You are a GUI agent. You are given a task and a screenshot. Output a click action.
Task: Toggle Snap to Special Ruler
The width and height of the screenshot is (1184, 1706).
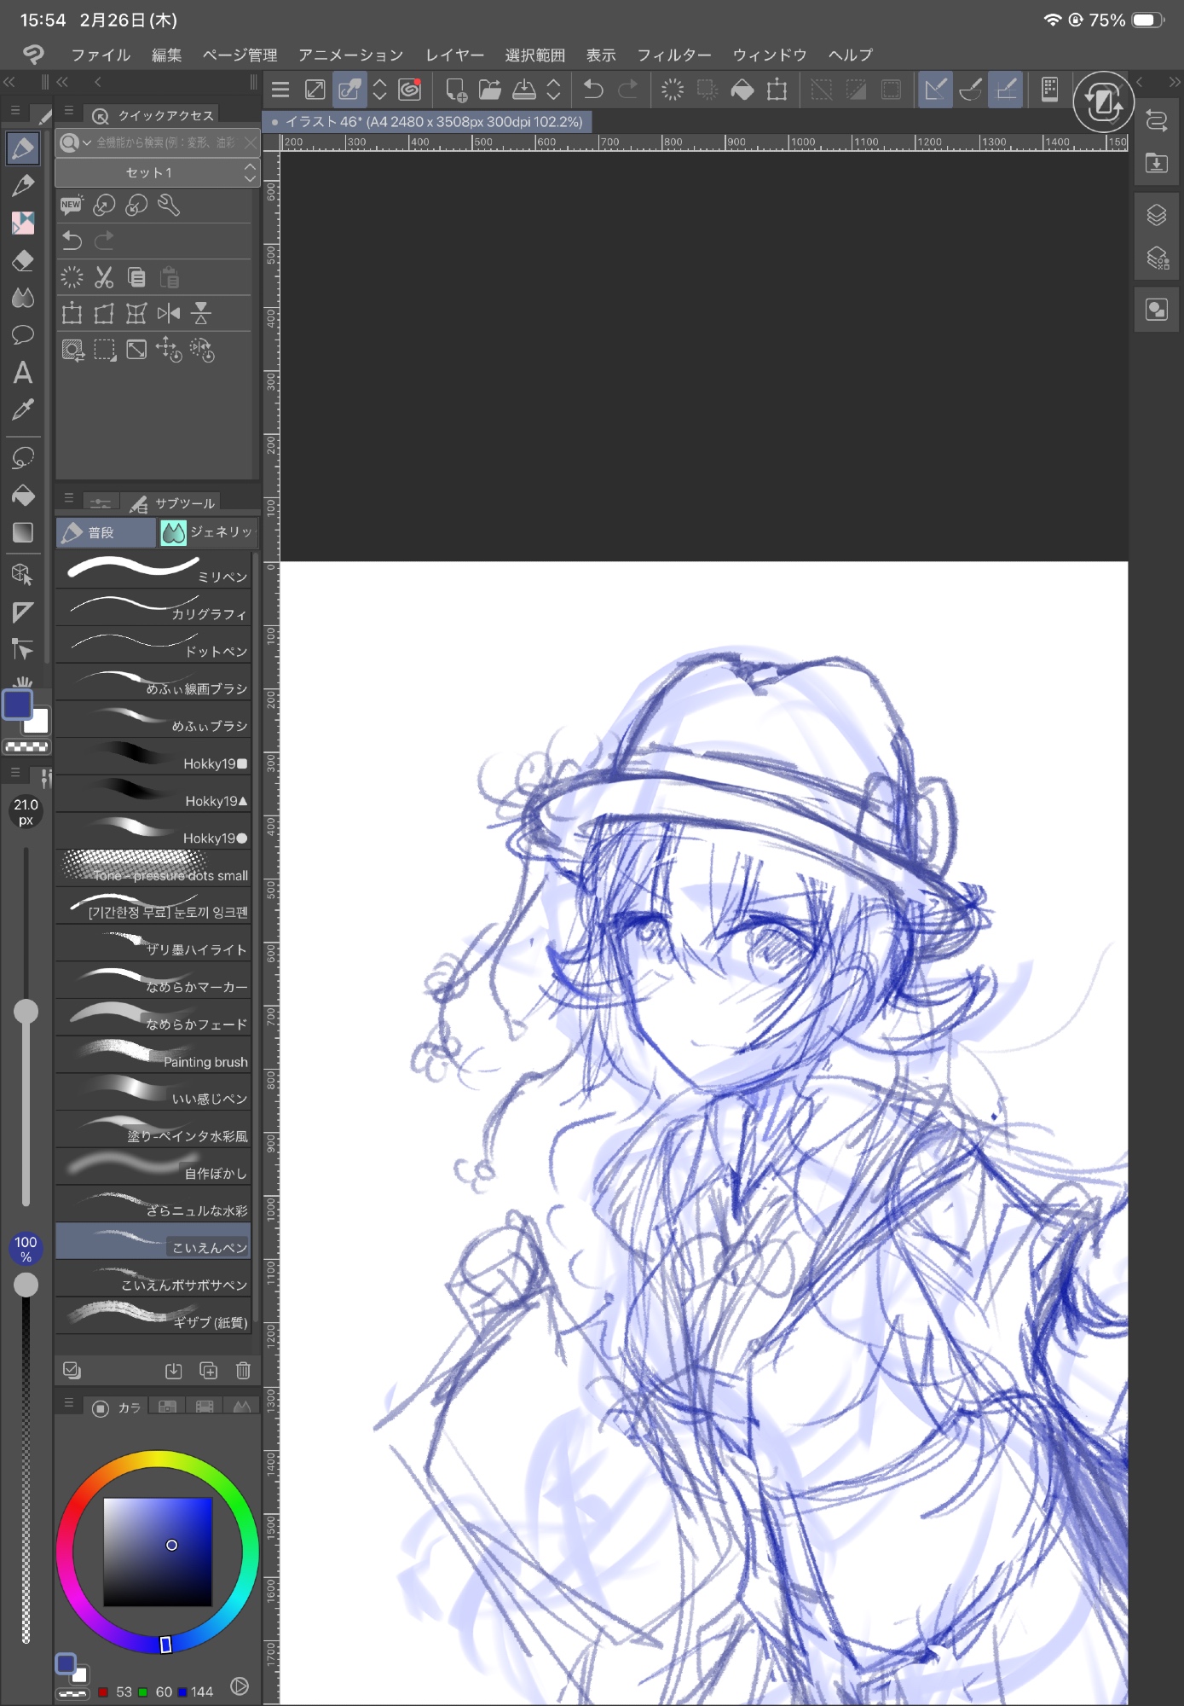971,90
